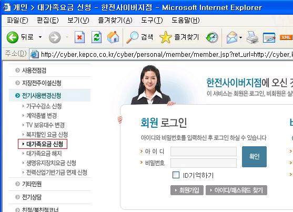Open the 즐겨찾기 star favorites button
The width and height of the screenshot is (293, 212).
(179, 37)
